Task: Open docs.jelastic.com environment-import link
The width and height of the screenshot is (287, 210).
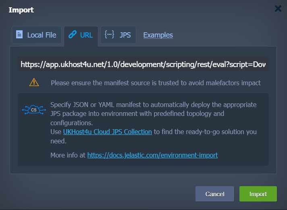Action: (x=152, y=155)
